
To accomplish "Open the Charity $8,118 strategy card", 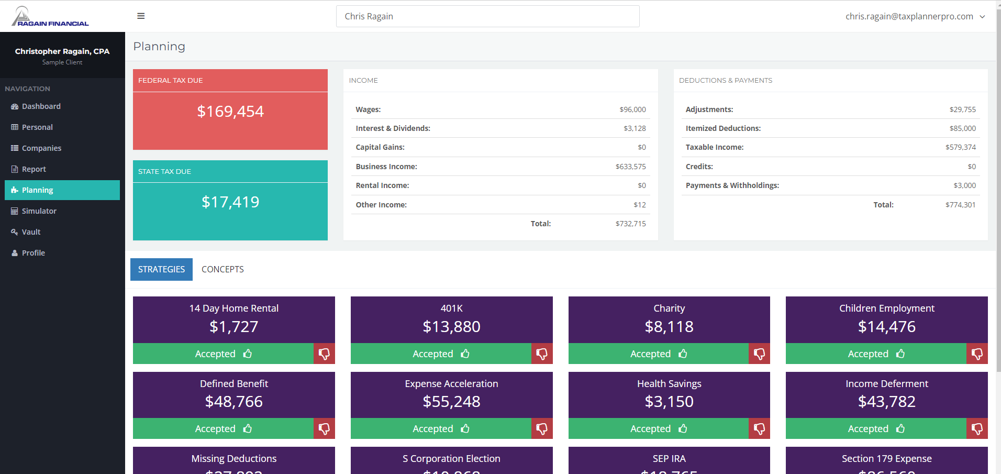I will tap(669, 320).
